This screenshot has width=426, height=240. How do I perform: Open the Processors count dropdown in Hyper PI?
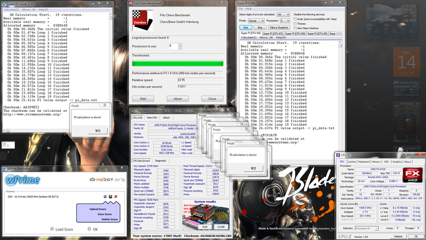[285, 21]
